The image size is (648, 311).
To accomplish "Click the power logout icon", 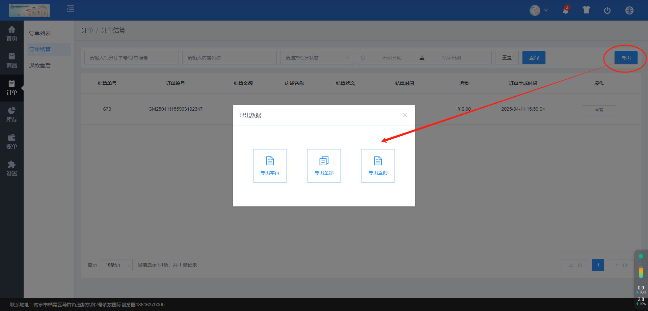I will pyautogui.click(x=607, y=10).
